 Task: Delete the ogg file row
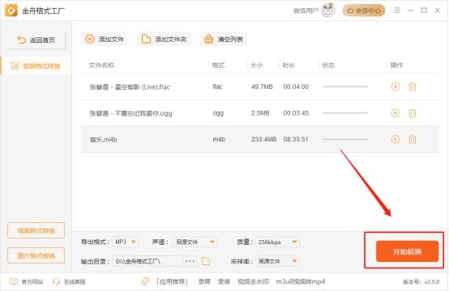[412, 113]
